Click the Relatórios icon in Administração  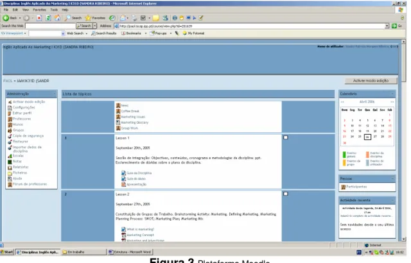[x=10, y=167]
